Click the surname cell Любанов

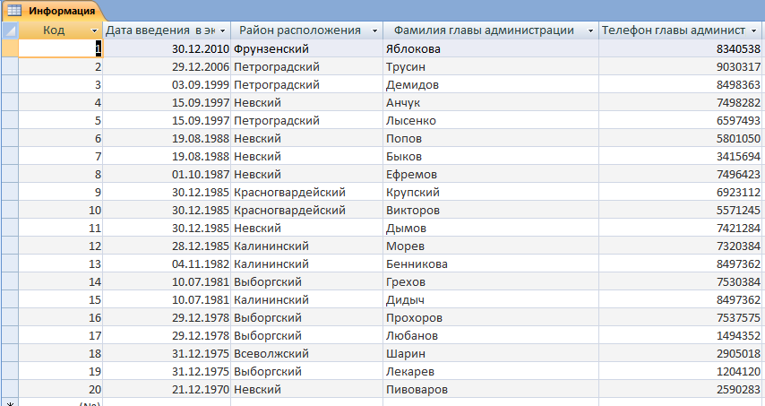(x=491, y=335)
